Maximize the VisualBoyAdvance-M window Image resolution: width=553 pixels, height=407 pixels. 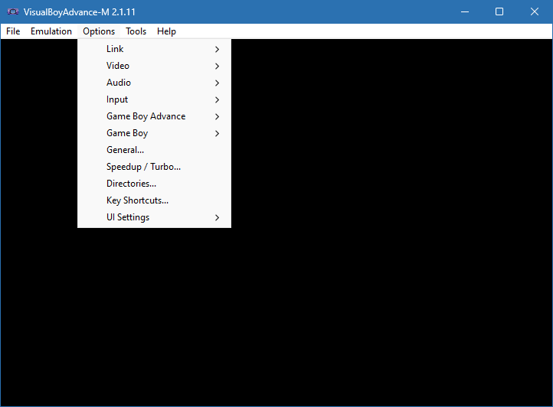pos(499,12)
